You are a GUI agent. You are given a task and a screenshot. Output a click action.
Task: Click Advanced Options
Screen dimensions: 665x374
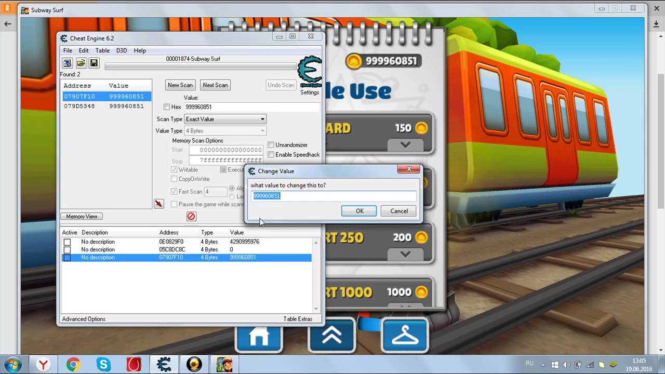tap(84, 319)
